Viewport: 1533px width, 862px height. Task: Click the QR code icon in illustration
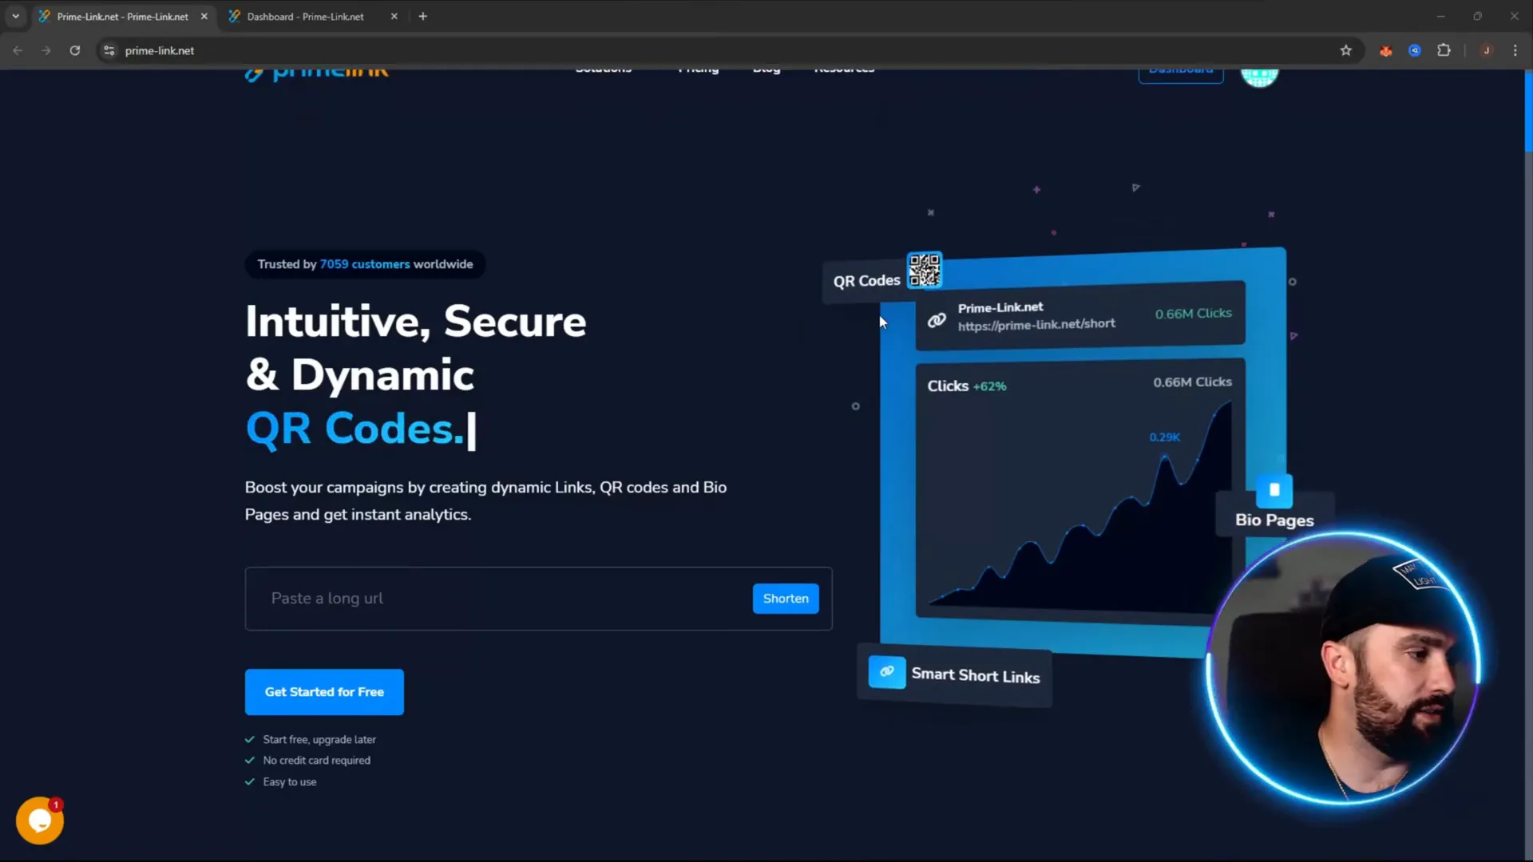click(925, 270)
